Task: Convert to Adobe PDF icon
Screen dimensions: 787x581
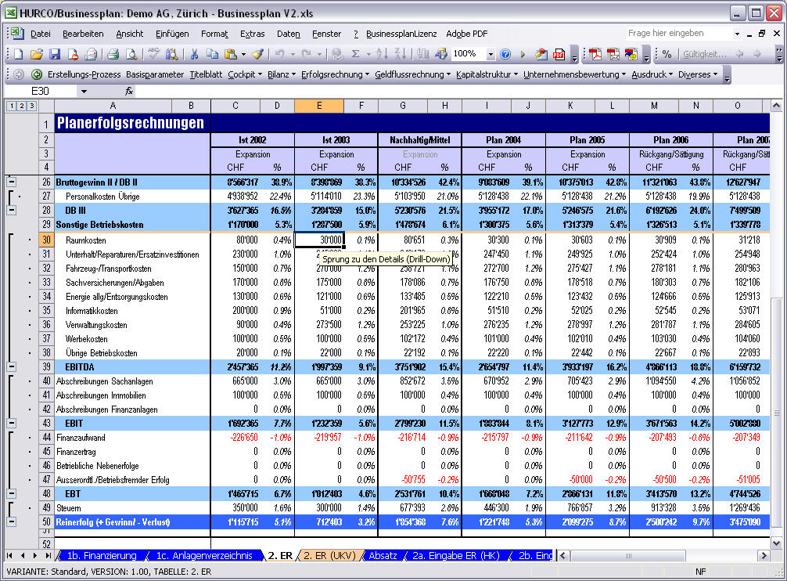Action: (x=595, y=54)
